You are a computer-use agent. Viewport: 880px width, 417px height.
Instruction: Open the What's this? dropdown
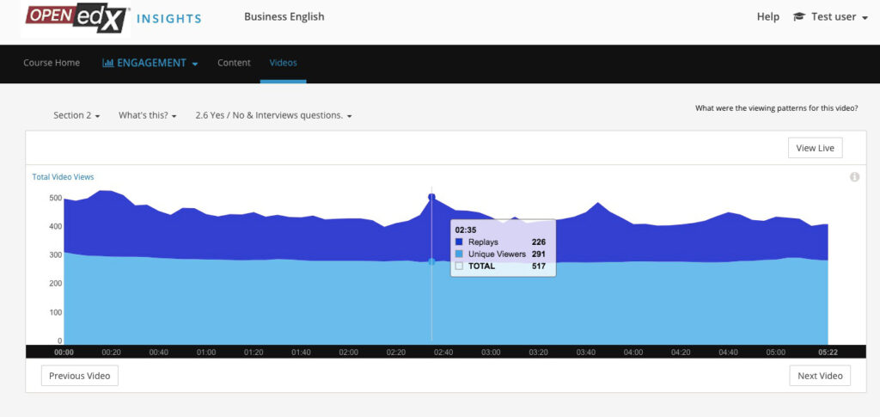coord(148,115)
